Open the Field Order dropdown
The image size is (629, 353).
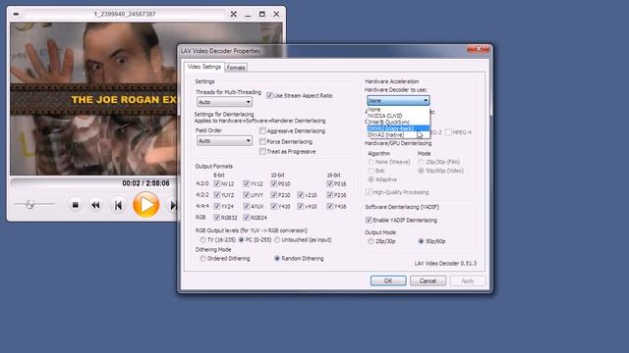[x=224, y=141]
